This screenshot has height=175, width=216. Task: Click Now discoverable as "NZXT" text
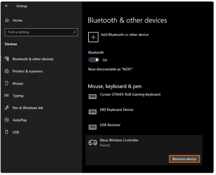111,69
